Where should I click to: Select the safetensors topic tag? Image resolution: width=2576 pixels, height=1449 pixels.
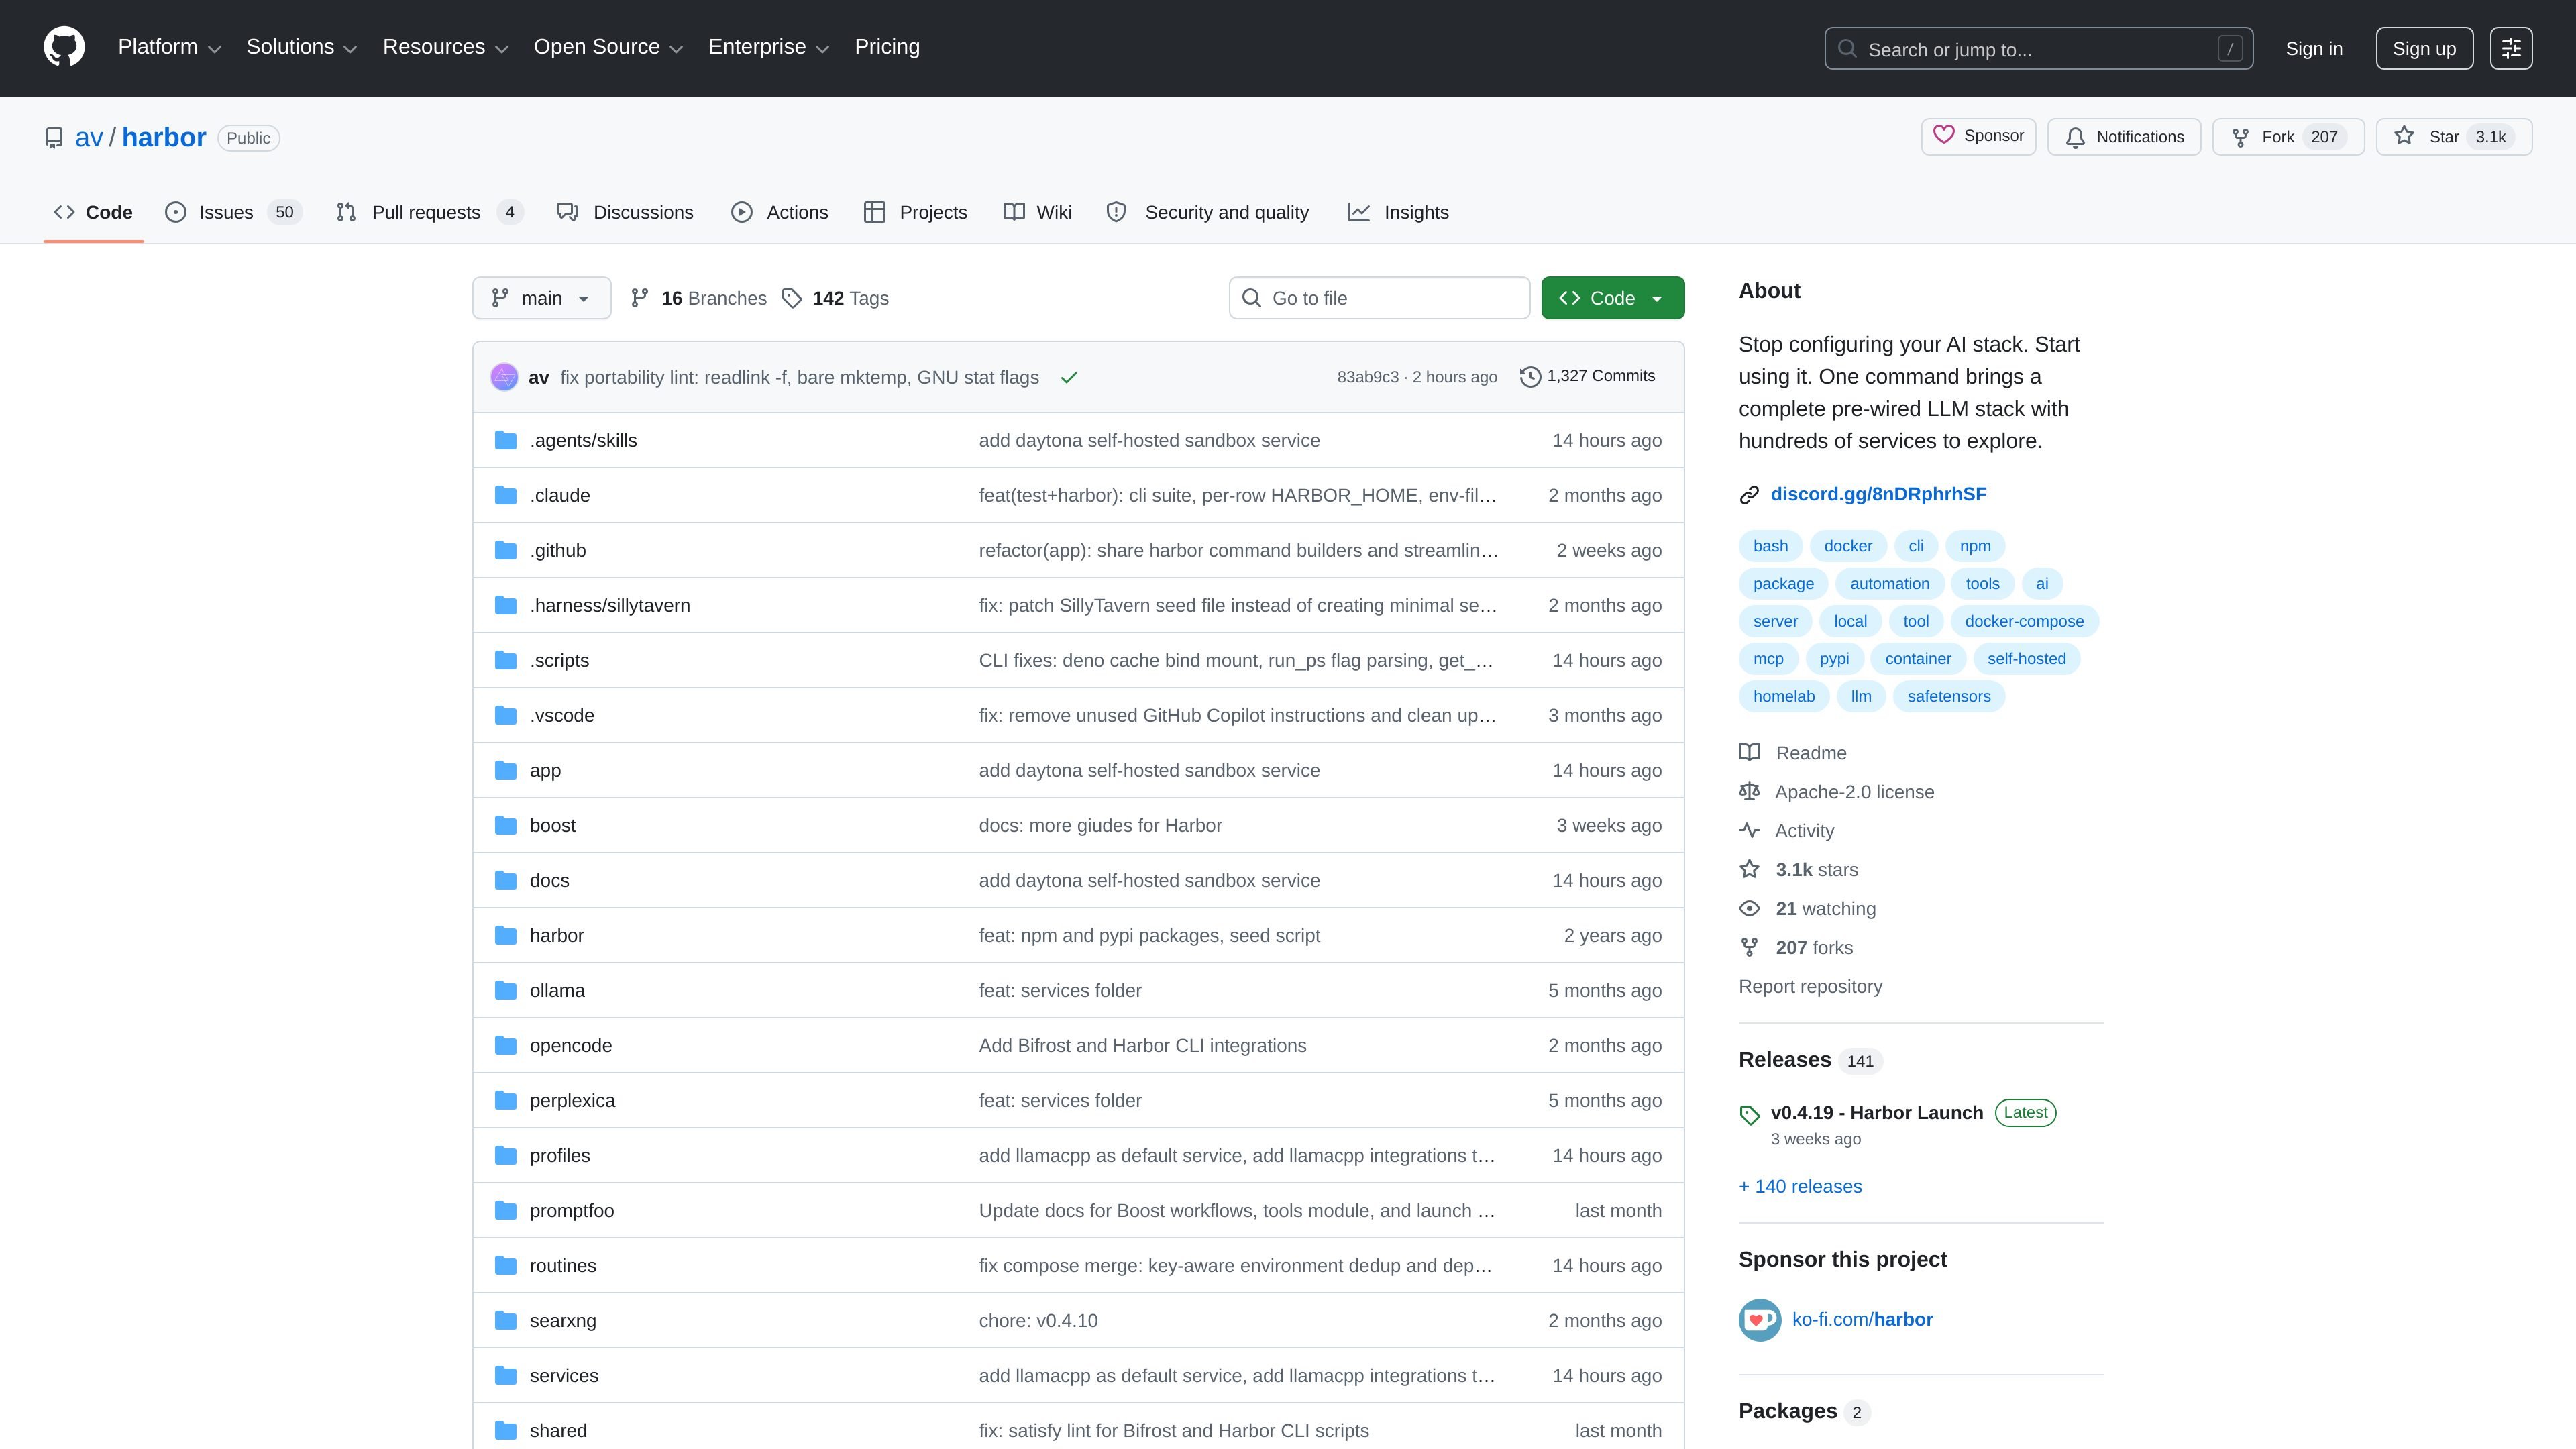pos(1948,696)
